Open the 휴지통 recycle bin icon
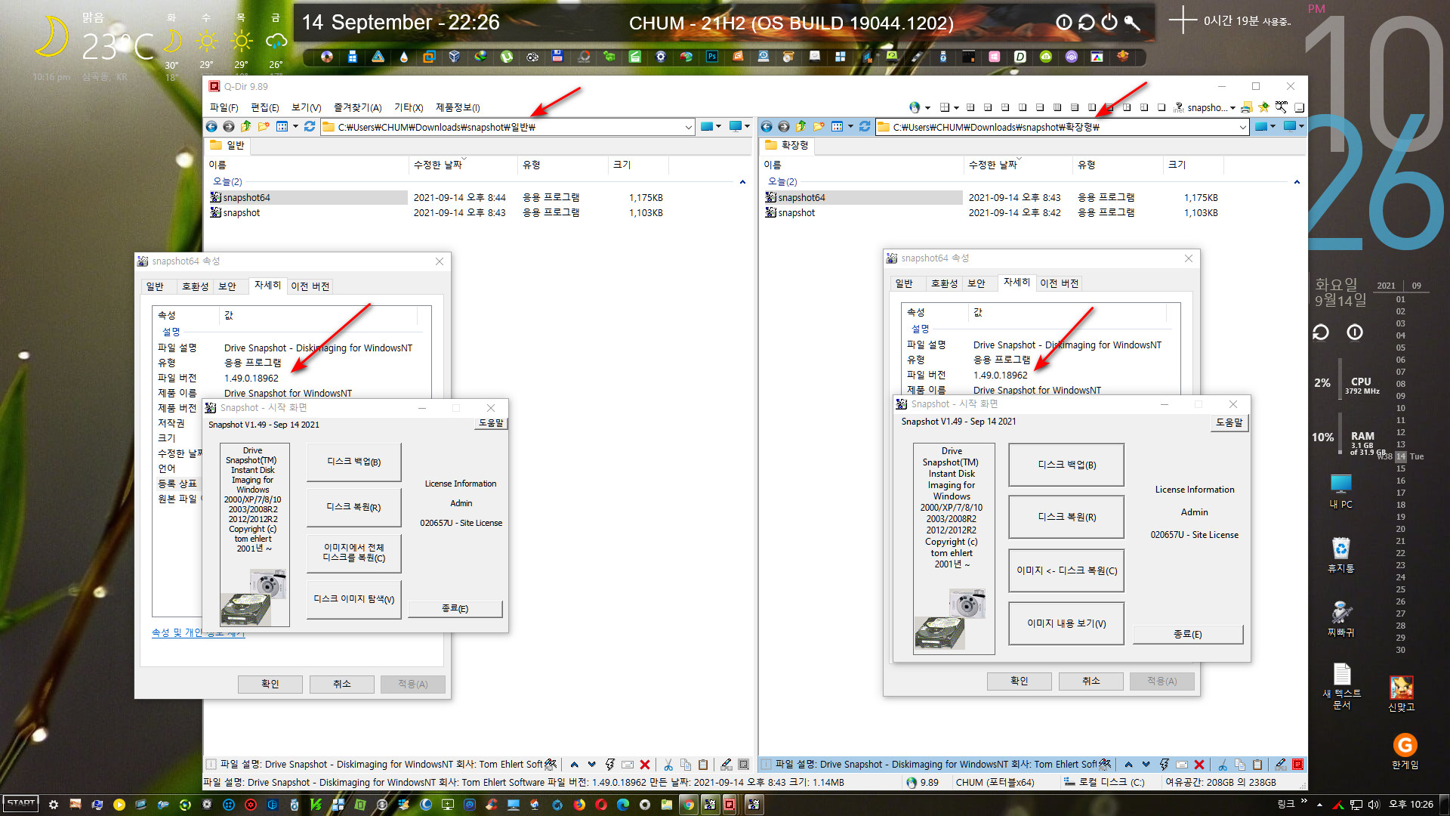The height and width of the screenshot is (816, 1450). pyautogui.click(x=1340, y=555)
